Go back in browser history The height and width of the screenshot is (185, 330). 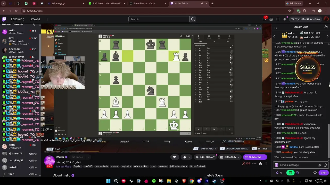(x=4, y=11)
